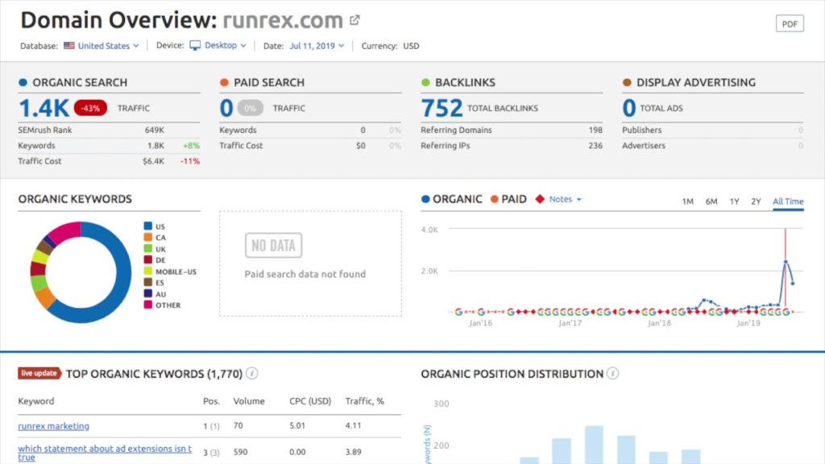Screen dimensions: 825x464
Task: Click the 752 total backlinks value
Action: click(442, 109)
